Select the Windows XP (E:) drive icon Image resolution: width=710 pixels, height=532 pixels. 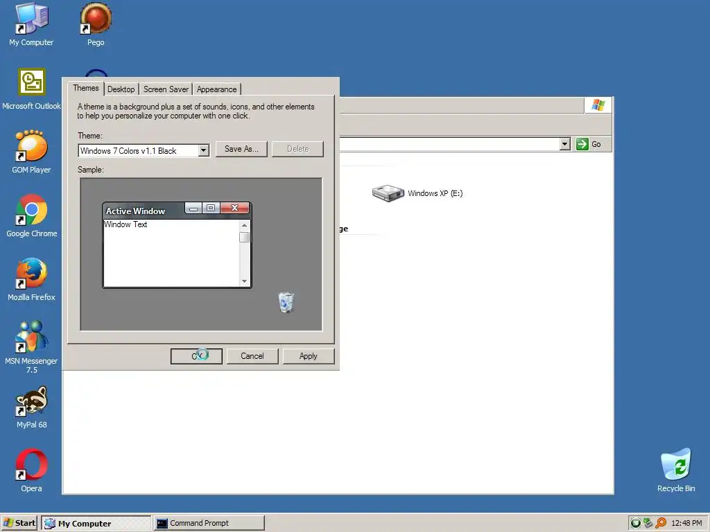[388, 193]
